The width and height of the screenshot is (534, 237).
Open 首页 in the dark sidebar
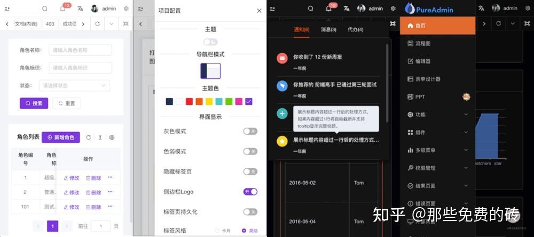[x=438, y=26]
